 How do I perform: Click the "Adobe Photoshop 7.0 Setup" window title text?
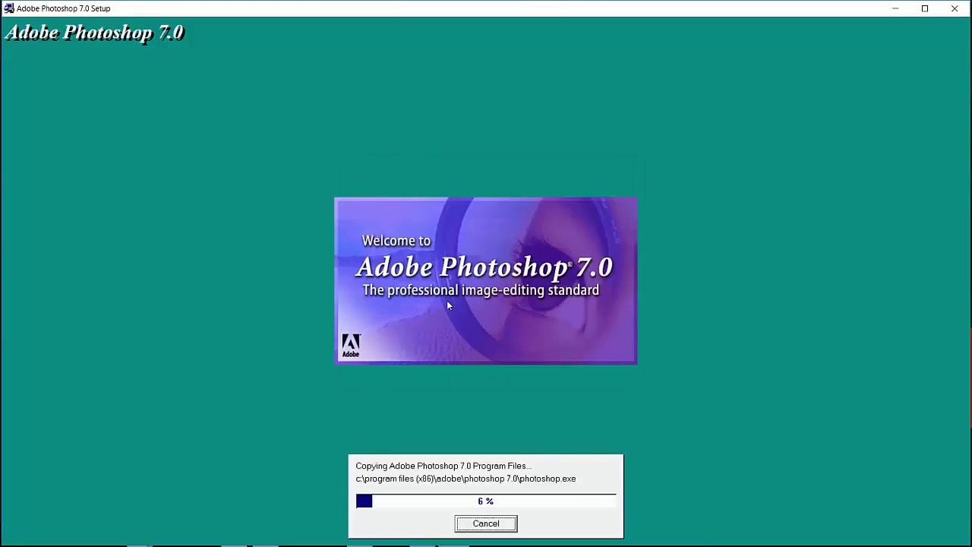[64, 8]
